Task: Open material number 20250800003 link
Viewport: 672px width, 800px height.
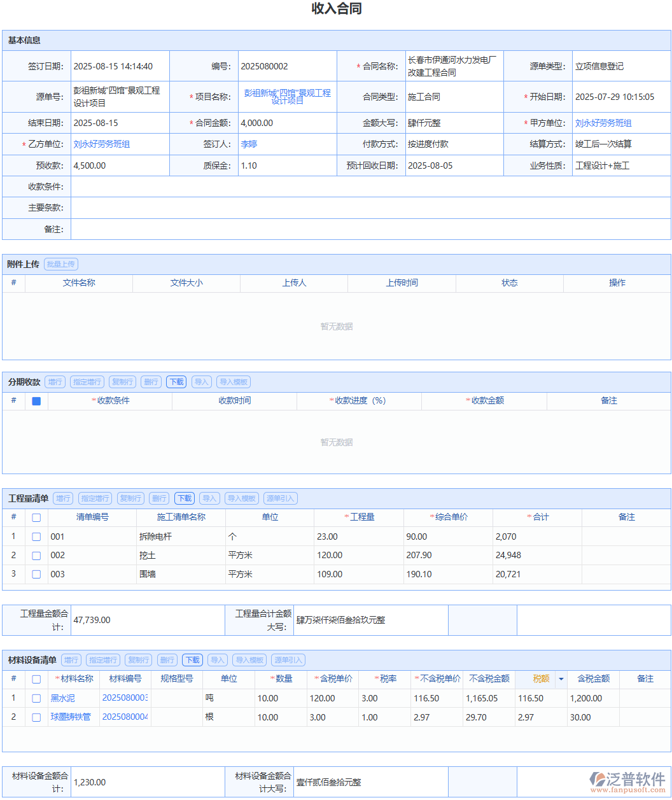Action: (125, 698)
